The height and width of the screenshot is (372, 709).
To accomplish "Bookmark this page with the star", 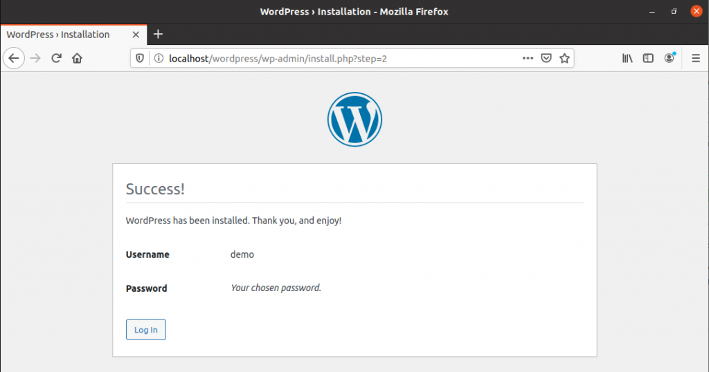I will coord(565,59).
